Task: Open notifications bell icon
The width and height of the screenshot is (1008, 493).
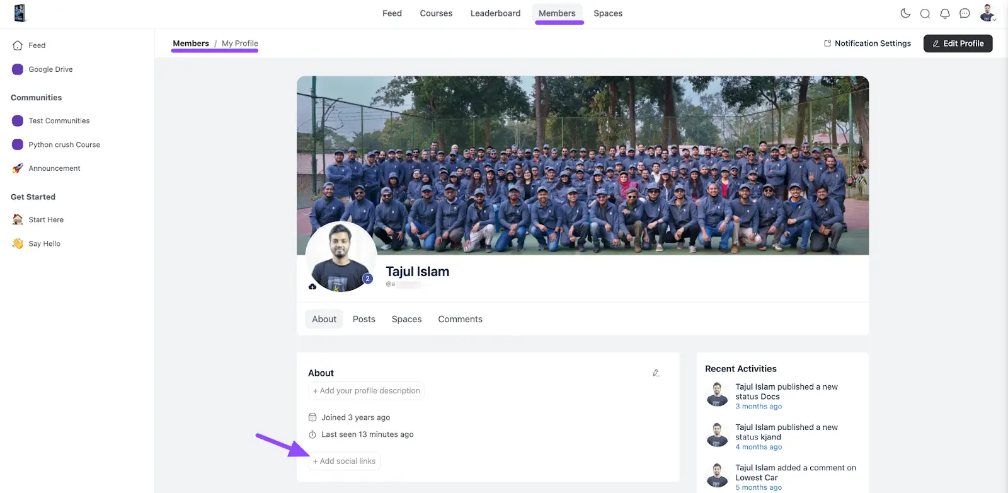Action: click(x=945, y=13)
